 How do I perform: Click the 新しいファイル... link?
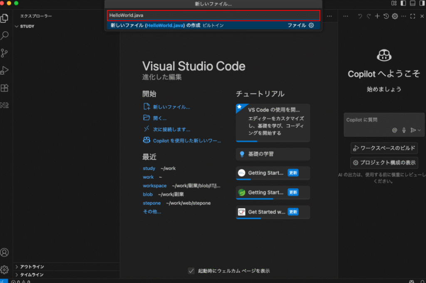(x=171, y=107)
